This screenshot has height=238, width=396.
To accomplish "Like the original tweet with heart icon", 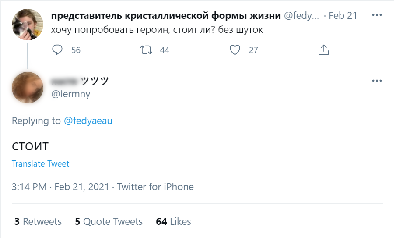I will click(x=235, y=50).
